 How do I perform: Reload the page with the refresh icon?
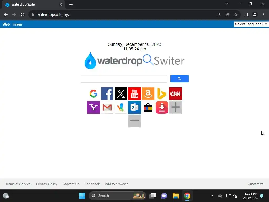pyautogui.click(x=23, y=15)
